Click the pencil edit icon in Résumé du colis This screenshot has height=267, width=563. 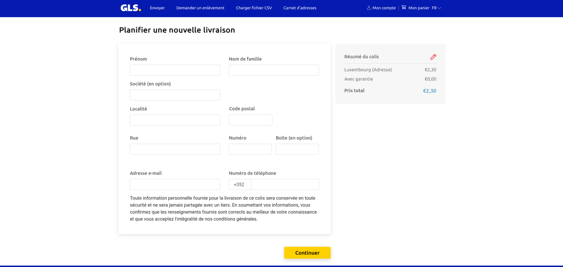coord(433,57)
